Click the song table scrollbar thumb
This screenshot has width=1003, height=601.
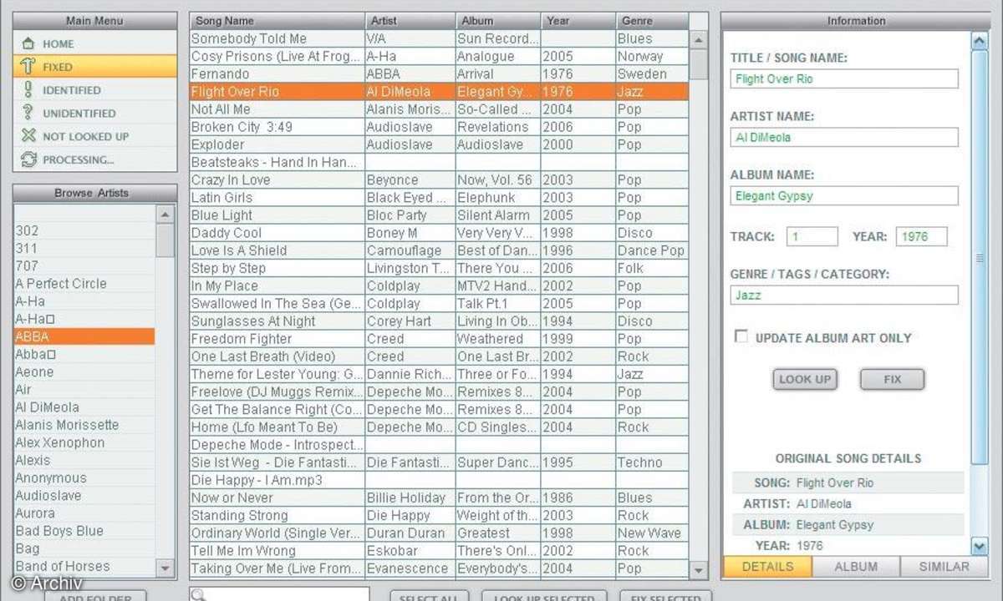pos(699,64)
